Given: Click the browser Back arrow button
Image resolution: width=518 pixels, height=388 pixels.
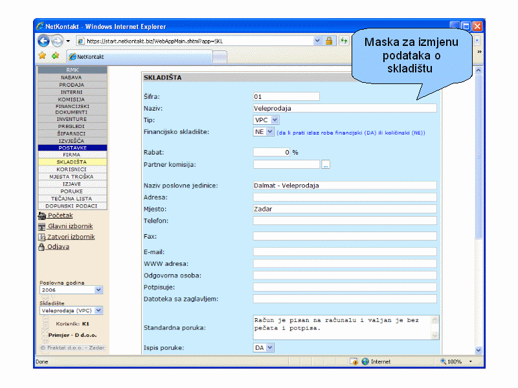Looking at the screenshot, I should [43, 41].
